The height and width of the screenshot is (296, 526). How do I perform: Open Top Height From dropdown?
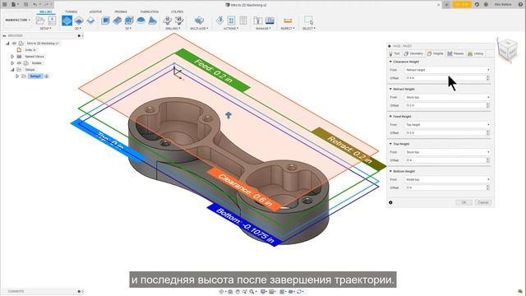[447, 152]
